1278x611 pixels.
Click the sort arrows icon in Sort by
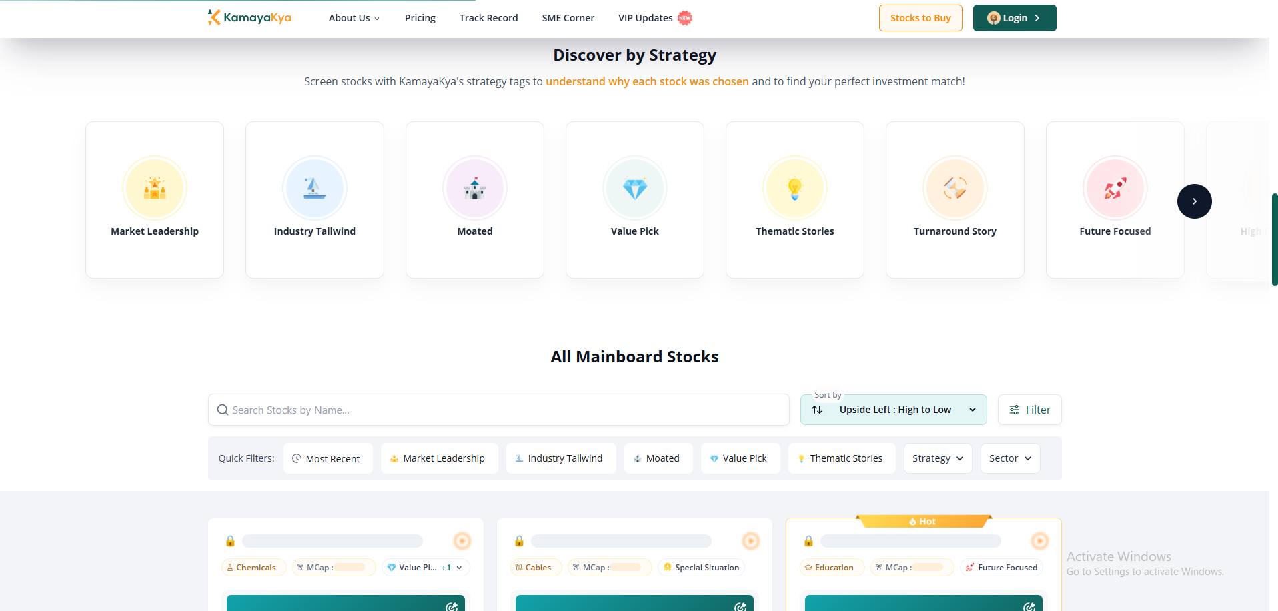(817, 410)
